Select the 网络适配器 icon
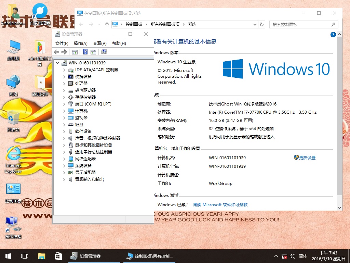Image resolution: width=350 pixels, height=263 pixels. (70, 159)
